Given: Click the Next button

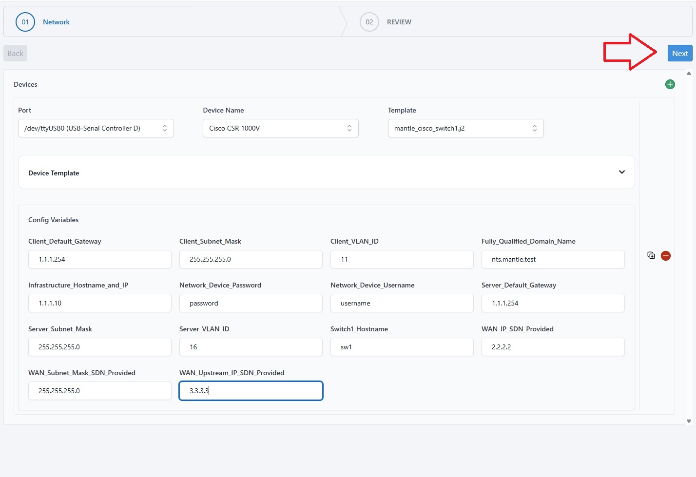Looking at the screenshot, I should pos(680,54).
